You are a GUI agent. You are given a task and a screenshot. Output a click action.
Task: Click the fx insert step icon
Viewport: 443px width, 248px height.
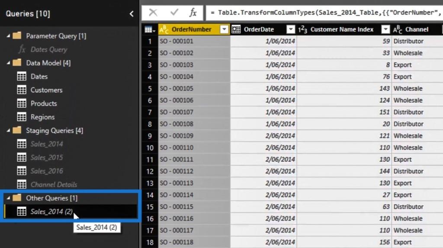pyautogui.click(x=193, y=13)
